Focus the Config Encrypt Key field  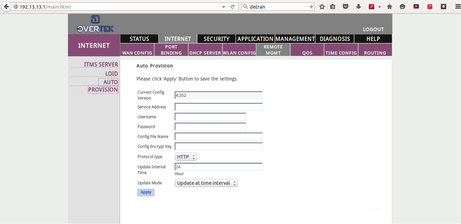click(x=219, y=147)
